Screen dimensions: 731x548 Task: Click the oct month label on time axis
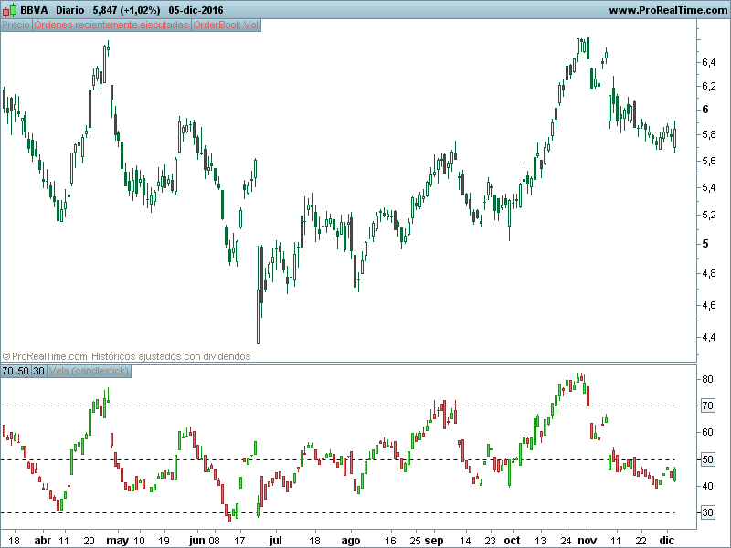(512, 541)
